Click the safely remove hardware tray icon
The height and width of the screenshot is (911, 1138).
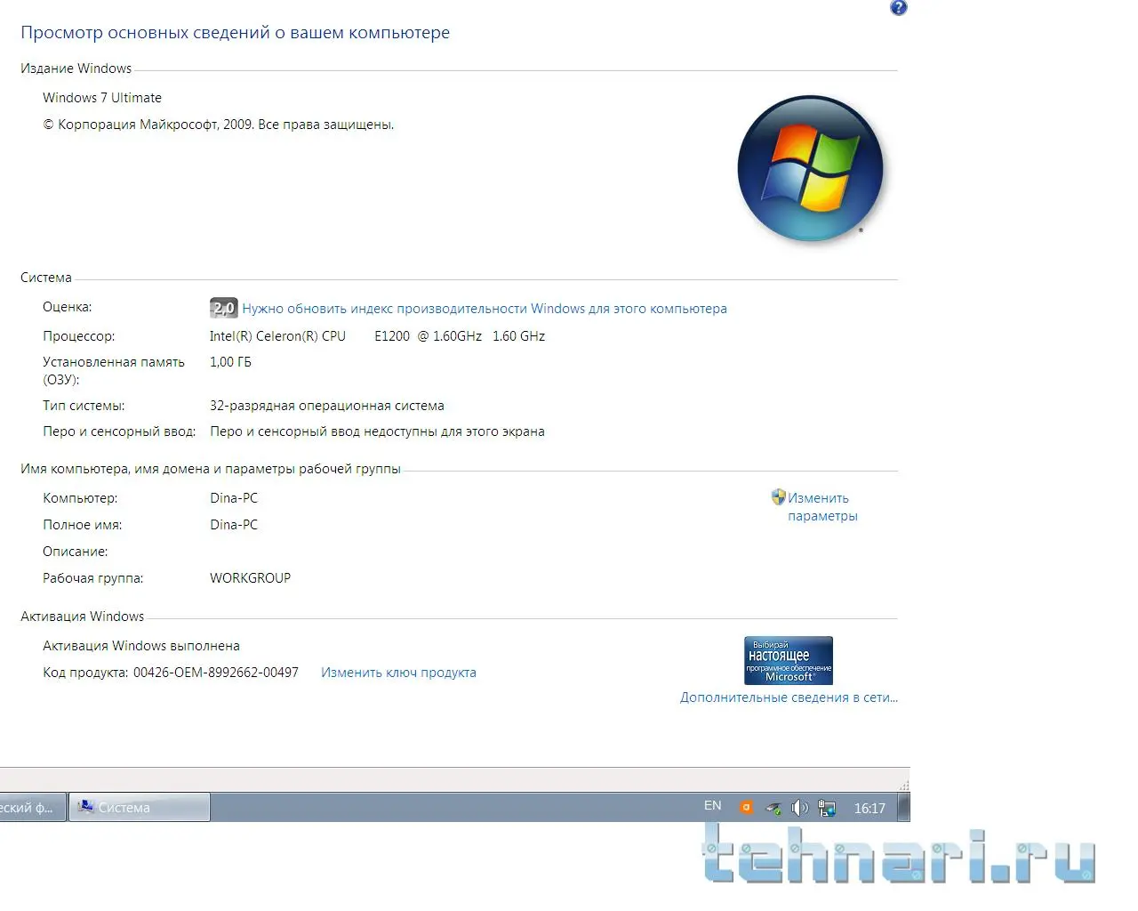click(773, 808)
